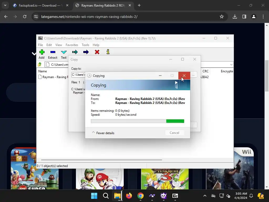Click the Move blue arrow icon in 7-Zip

click(x=86, y=52)
